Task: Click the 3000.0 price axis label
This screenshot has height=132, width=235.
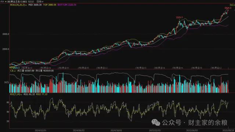Action: point(6,34)
